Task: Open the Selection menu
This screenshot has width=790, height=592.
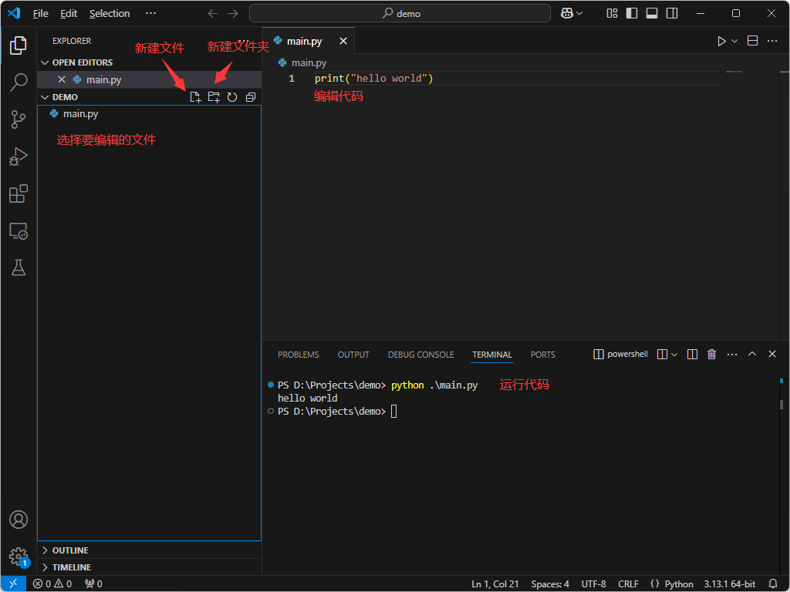Action: (110, 13)
